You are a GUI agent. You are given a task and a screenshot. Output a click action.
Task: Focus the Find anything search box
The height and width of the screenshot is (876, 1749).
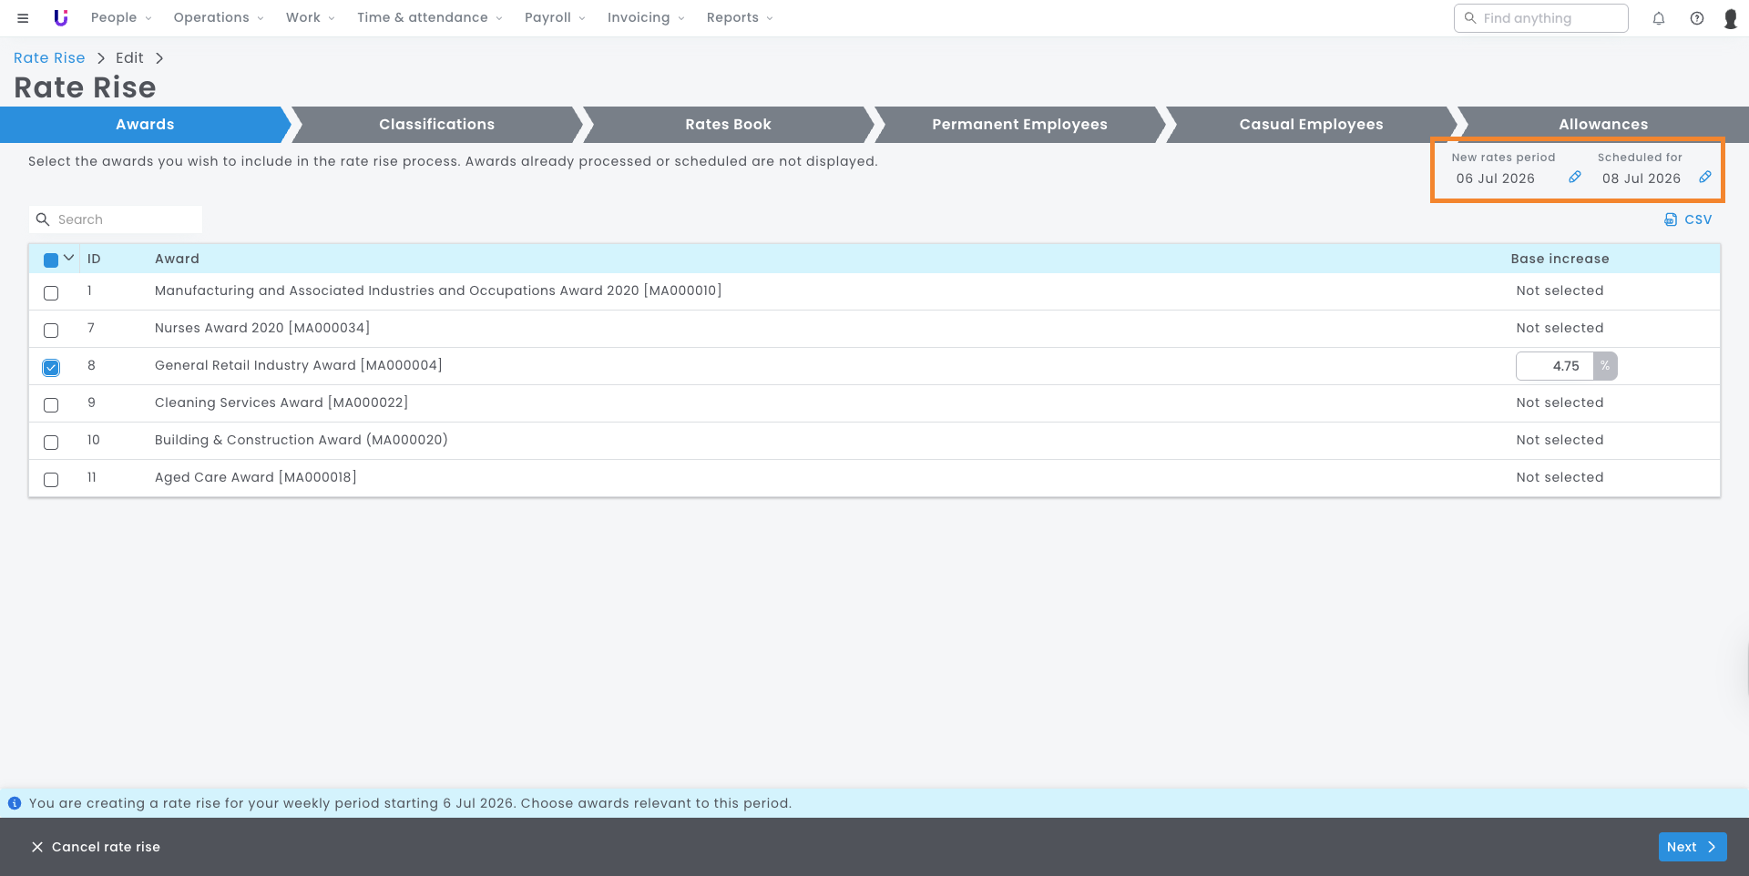coord(1541,18)
